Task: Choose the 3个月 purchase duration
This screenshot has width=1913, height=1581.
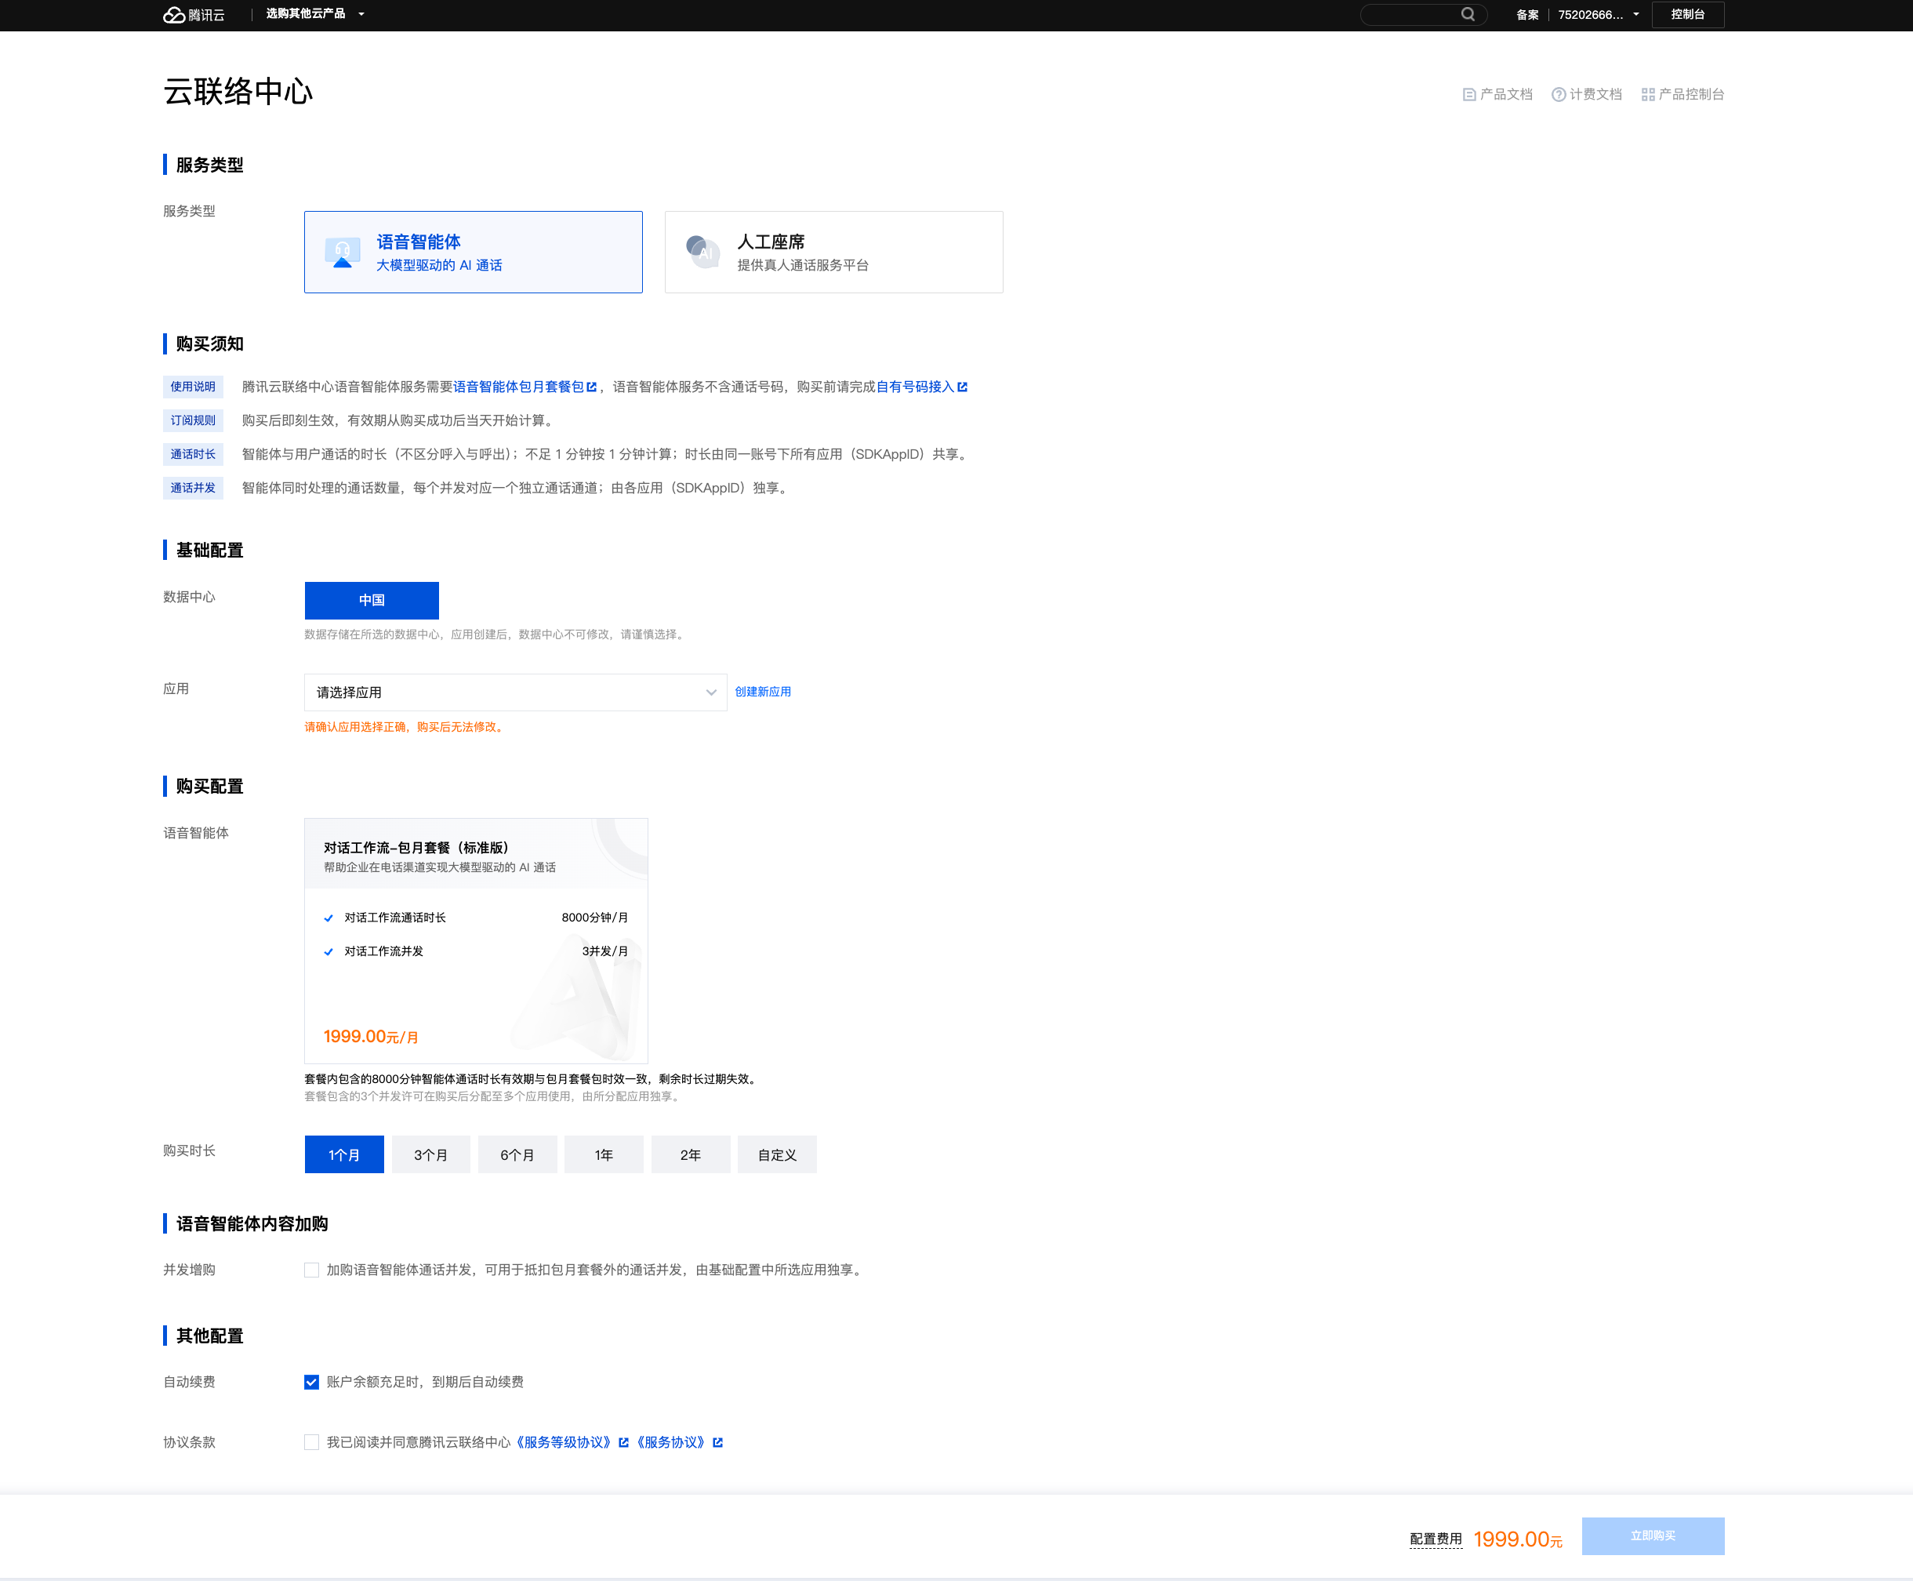Action: tap(430, 1155)
